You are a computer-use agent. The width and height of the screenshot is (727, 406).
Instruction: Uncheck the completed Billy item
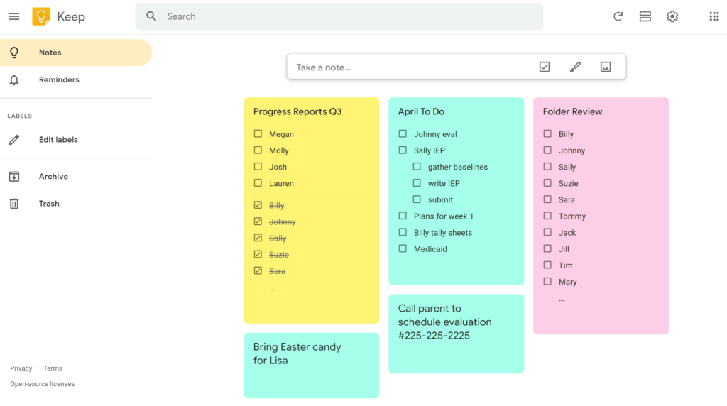[x=258, y=205]
